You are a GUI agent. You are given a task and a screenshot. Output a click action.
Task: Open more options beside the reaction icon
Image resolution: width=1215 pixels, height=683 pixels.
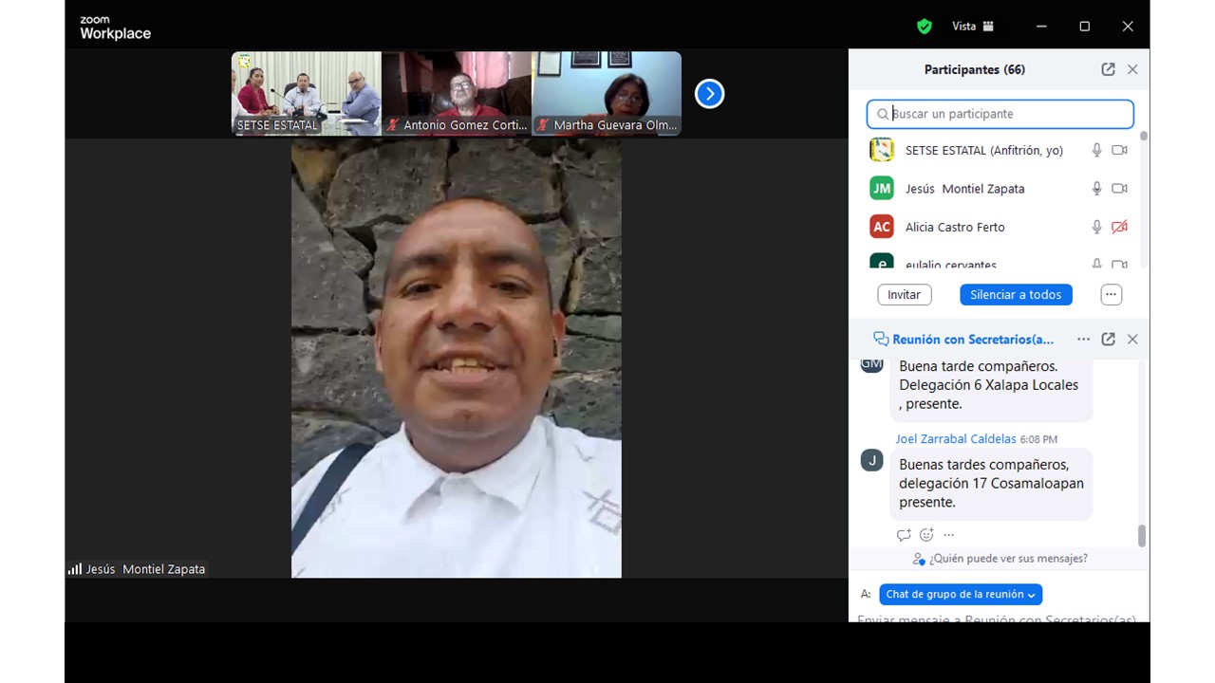point(948,535)
